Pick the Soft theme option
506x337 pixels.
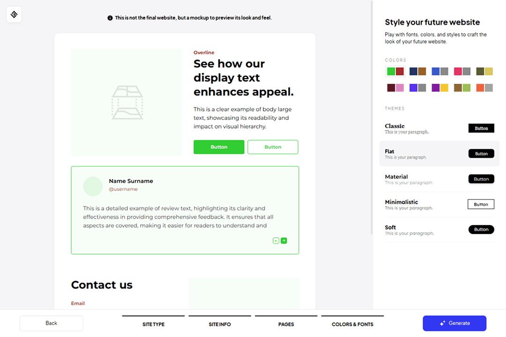tap(439, 229)
